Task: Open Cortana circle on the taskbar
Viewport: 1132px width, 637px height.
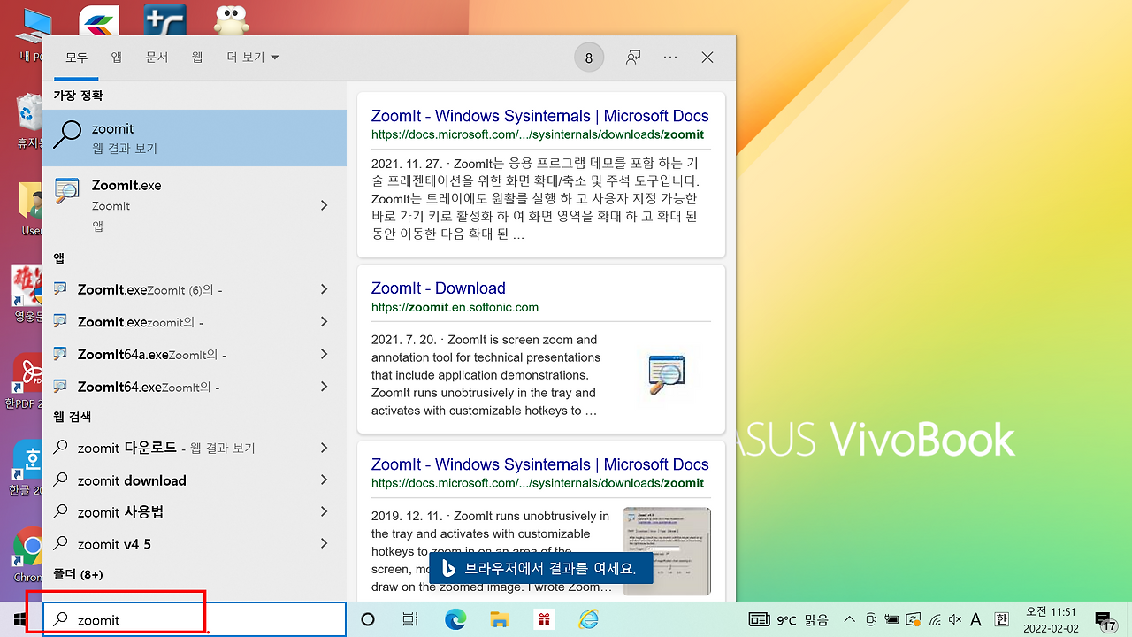Action: tap(368, 619)
